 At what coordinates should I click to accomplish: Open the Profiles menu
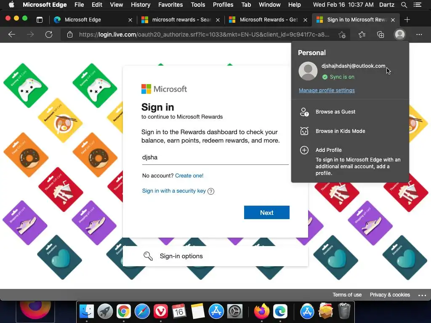(223, 5)
